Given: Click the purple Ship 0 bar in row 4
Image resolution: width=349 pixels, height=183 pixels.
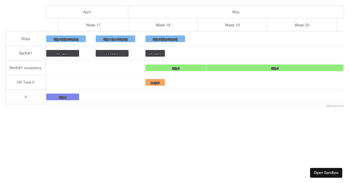Looking at the screenshot, I should point(63,97).
